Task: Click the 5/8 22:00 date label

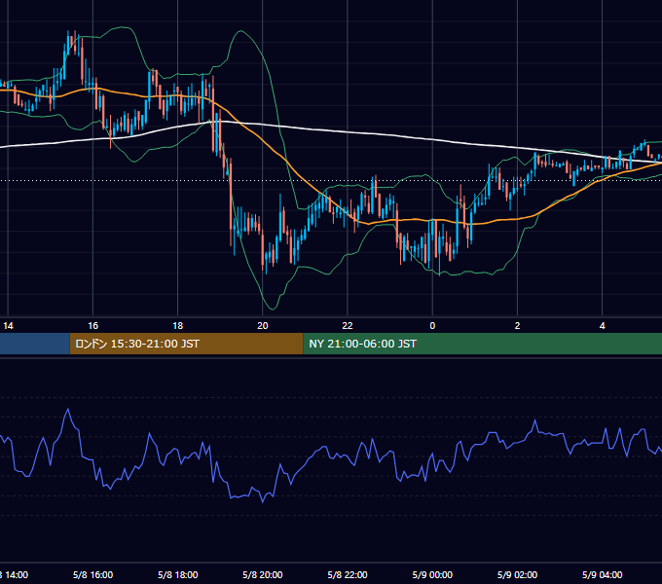Action: click(348, 574)
